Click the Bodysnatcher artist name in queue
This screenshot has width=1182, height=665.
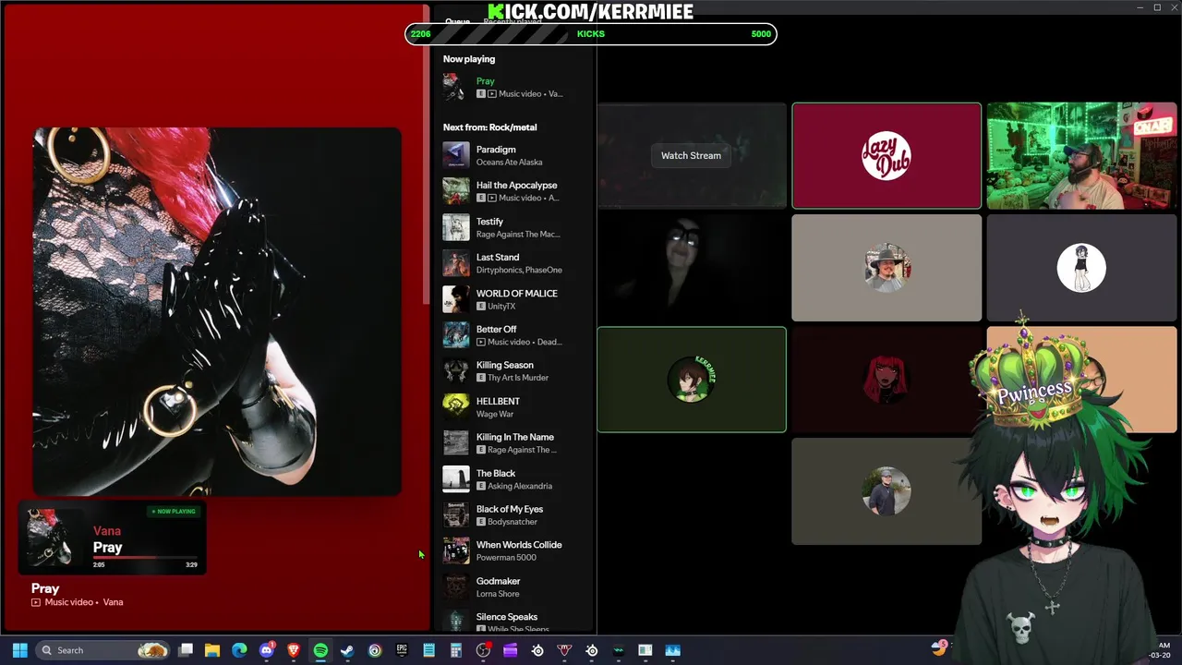513,522
